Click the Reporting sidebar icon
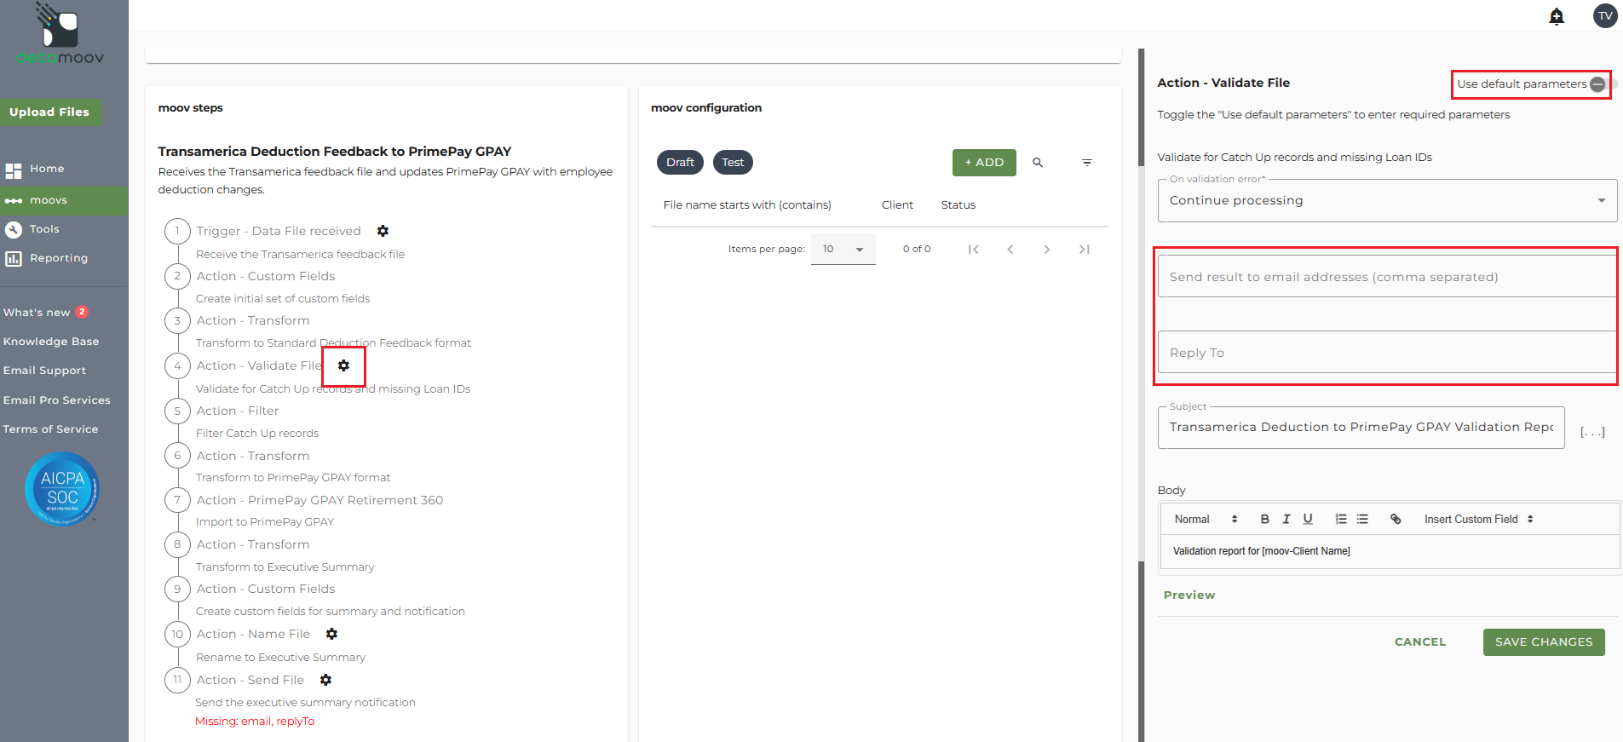This screenshot has width=1623, height=742. [14, 259]
